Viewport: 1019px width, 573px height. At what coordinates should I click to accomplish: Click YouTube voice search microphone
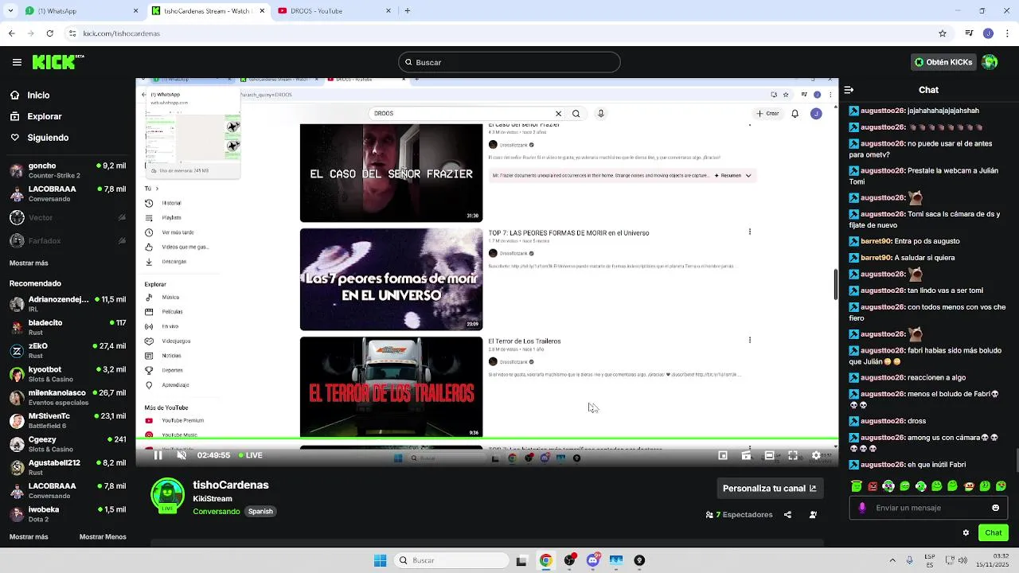(x=600, y=114)
